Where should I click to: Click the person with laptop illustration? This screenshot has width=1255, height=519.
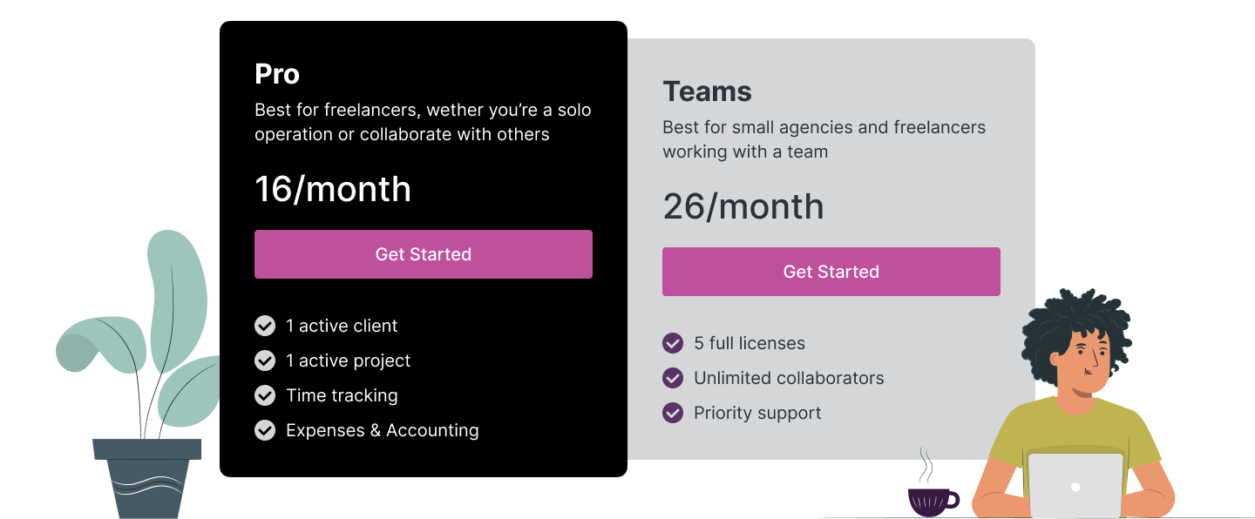click(x=1074, y=404)
